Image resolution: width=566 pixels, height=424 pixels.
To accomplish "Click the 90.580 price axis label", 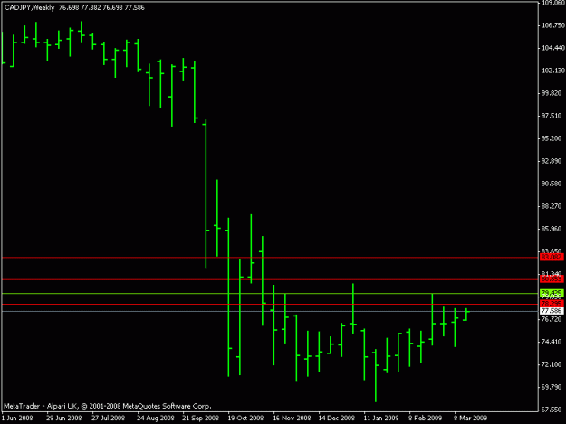I will click(x=552, y=184).
